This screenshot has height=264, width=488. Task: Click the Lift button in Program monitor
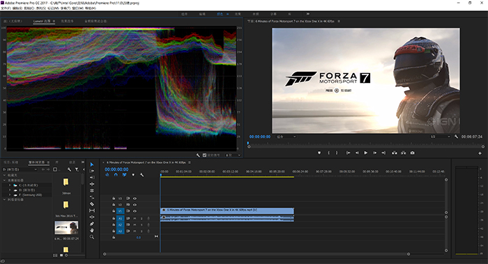(x=395, y=153)
